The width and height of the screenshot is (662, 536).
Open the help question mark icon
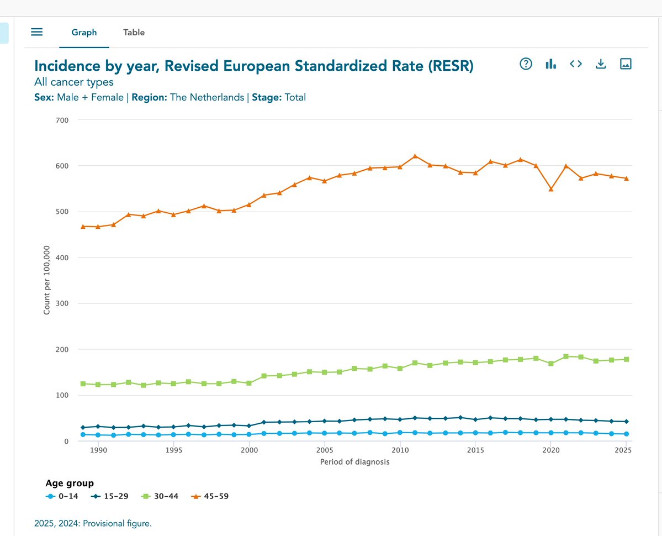(526, 64)
